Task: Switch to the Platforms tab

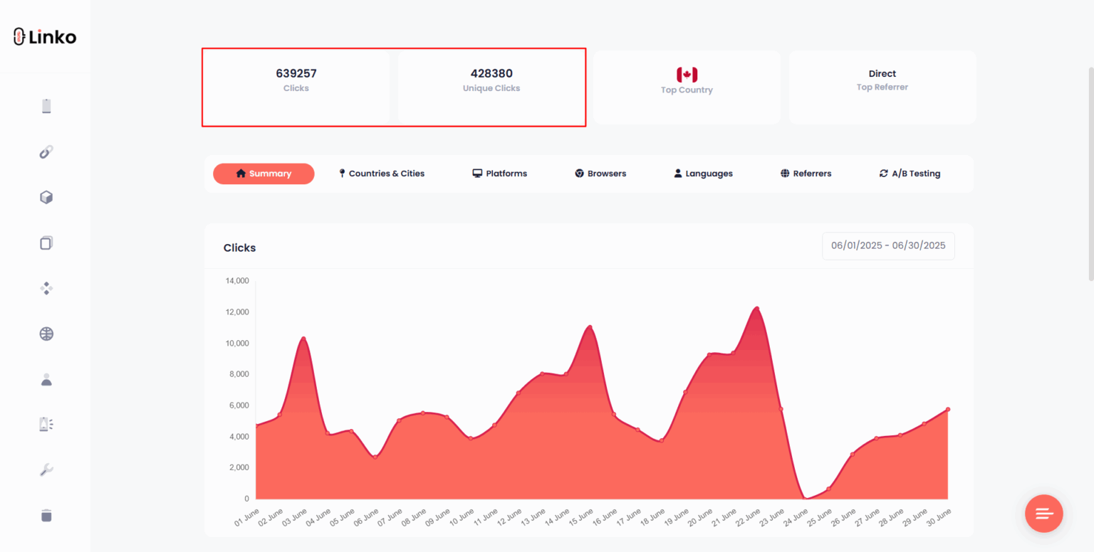Action: (499, 174)
